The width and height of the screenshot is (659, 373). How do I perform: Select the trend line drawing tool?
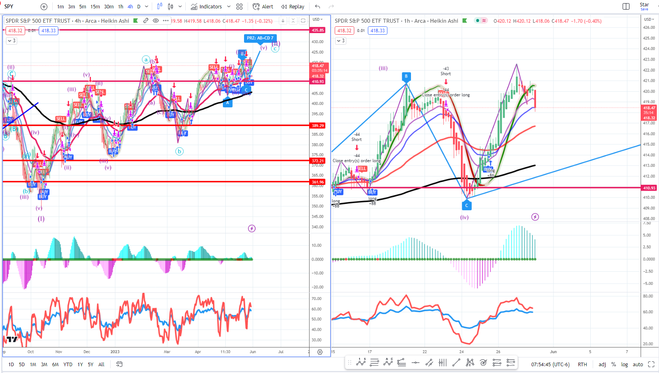click(x=456, y=362)
